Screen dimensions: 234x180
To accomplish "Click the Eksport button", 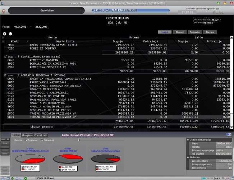I will tap(179, 32).
